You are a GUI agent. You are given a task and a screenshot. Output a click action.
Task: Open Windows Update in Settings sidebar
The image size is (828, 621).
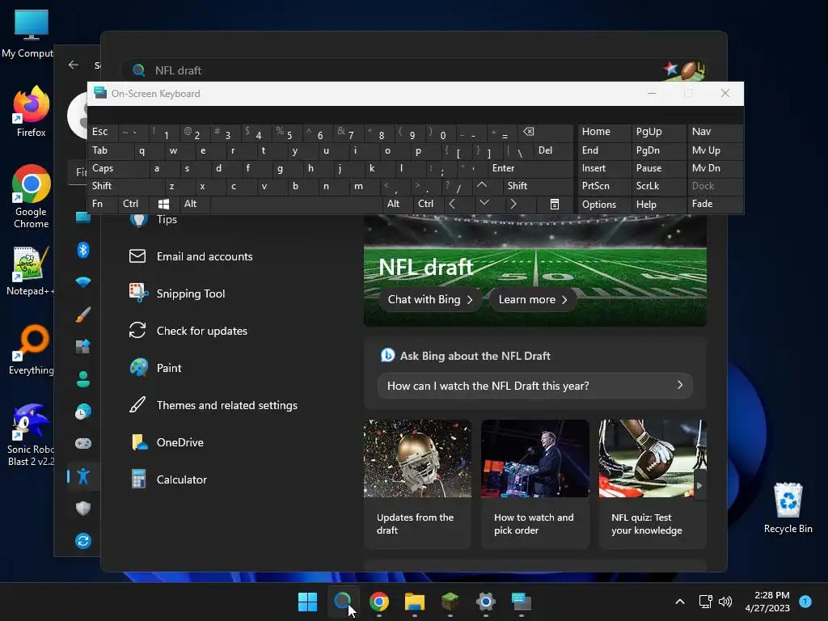tap(83, 541)
